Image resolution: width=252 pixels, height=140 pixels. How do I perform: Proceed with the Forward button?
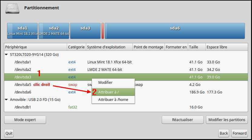(240, 133)
